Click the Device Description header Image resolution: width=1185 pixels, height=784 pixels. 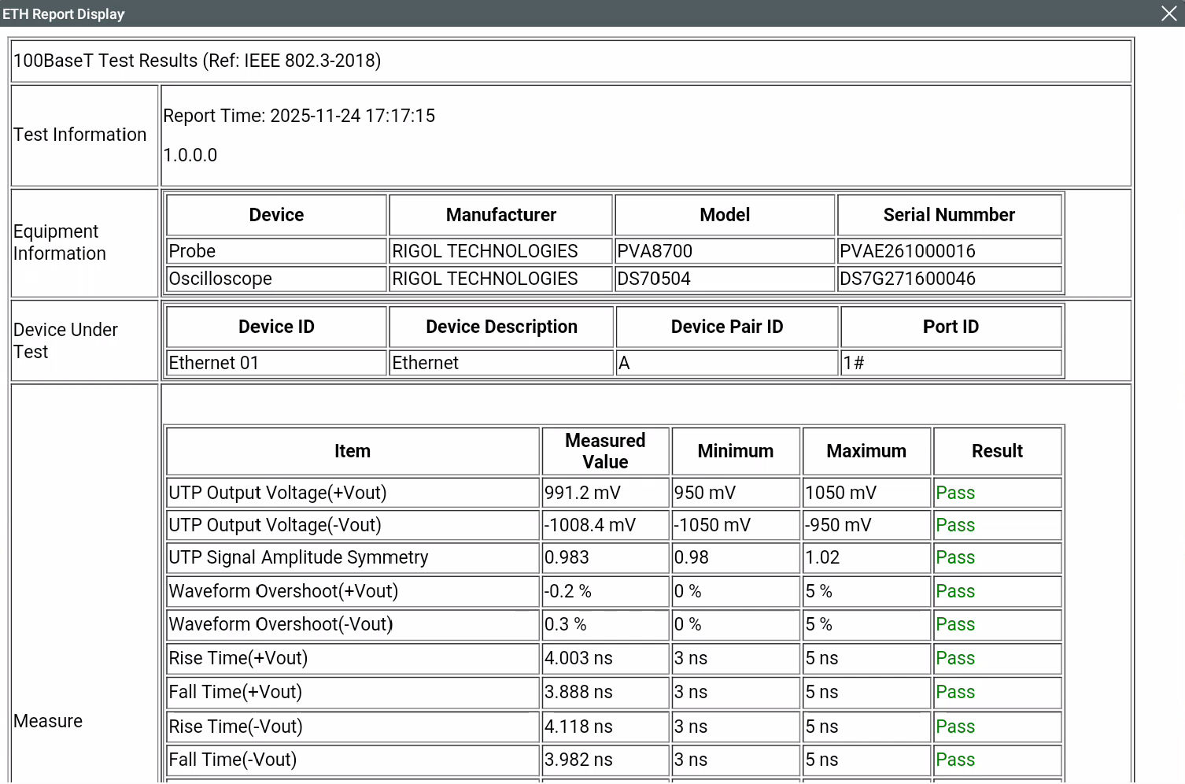pos(501,327)
